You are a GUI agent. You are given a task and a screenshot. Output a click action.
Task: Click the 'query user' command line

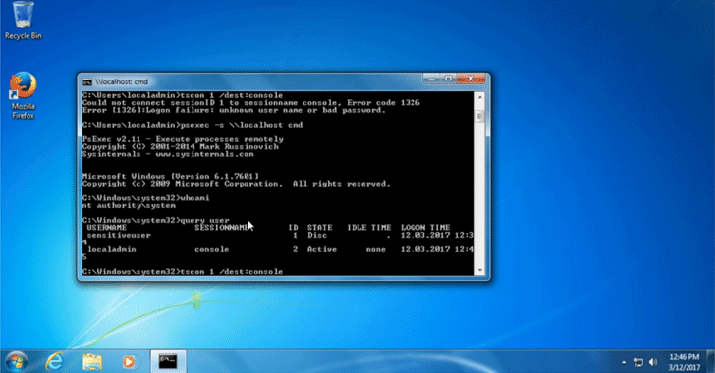[x=156, y=220]
